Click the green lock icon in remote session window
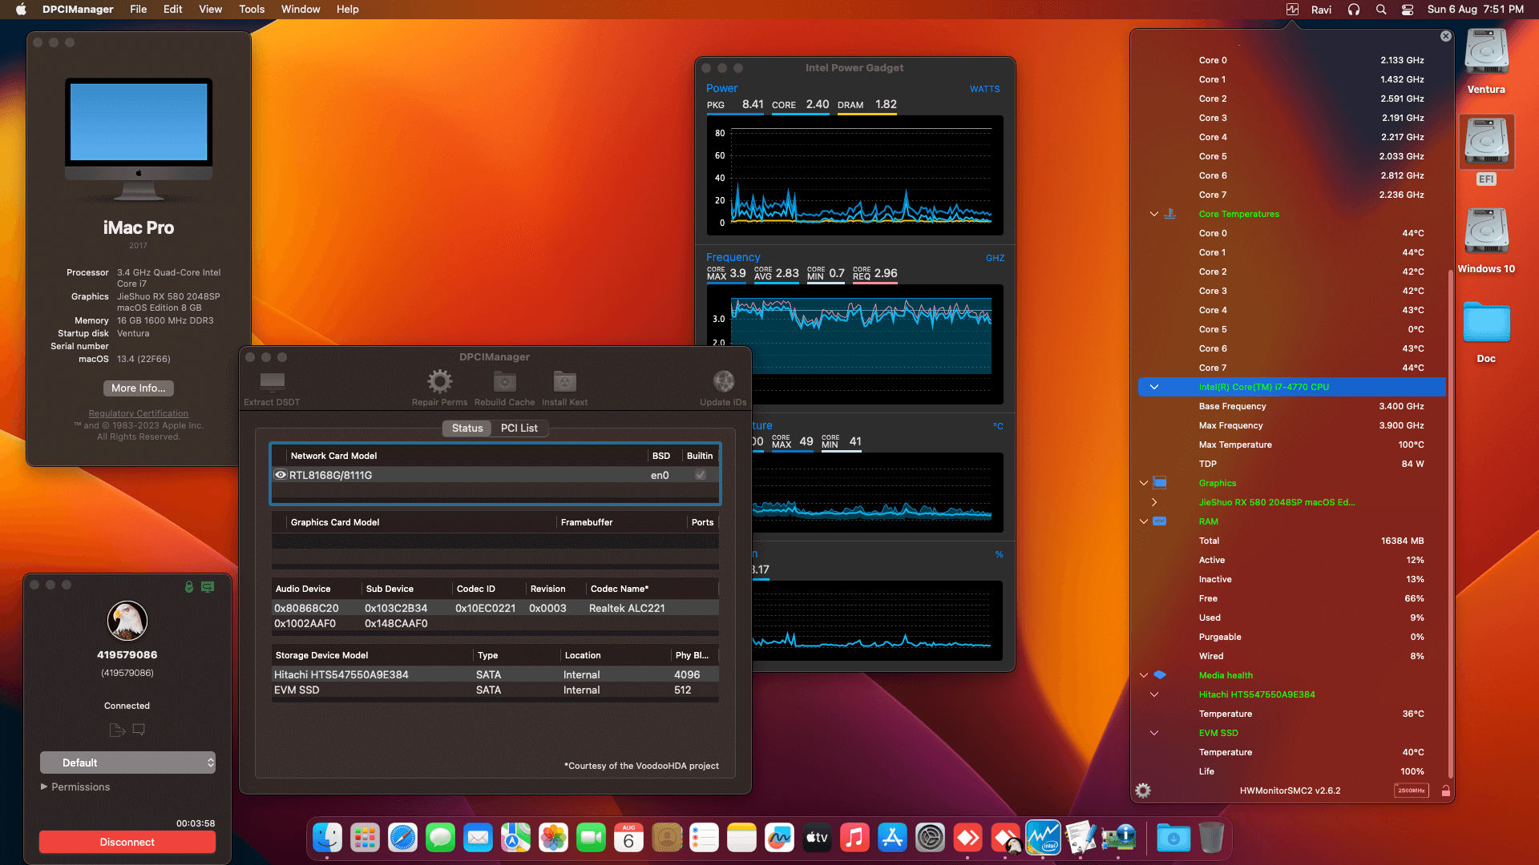Image resolution: width=1539 pixels, height=865 pixels. [189, 587]
